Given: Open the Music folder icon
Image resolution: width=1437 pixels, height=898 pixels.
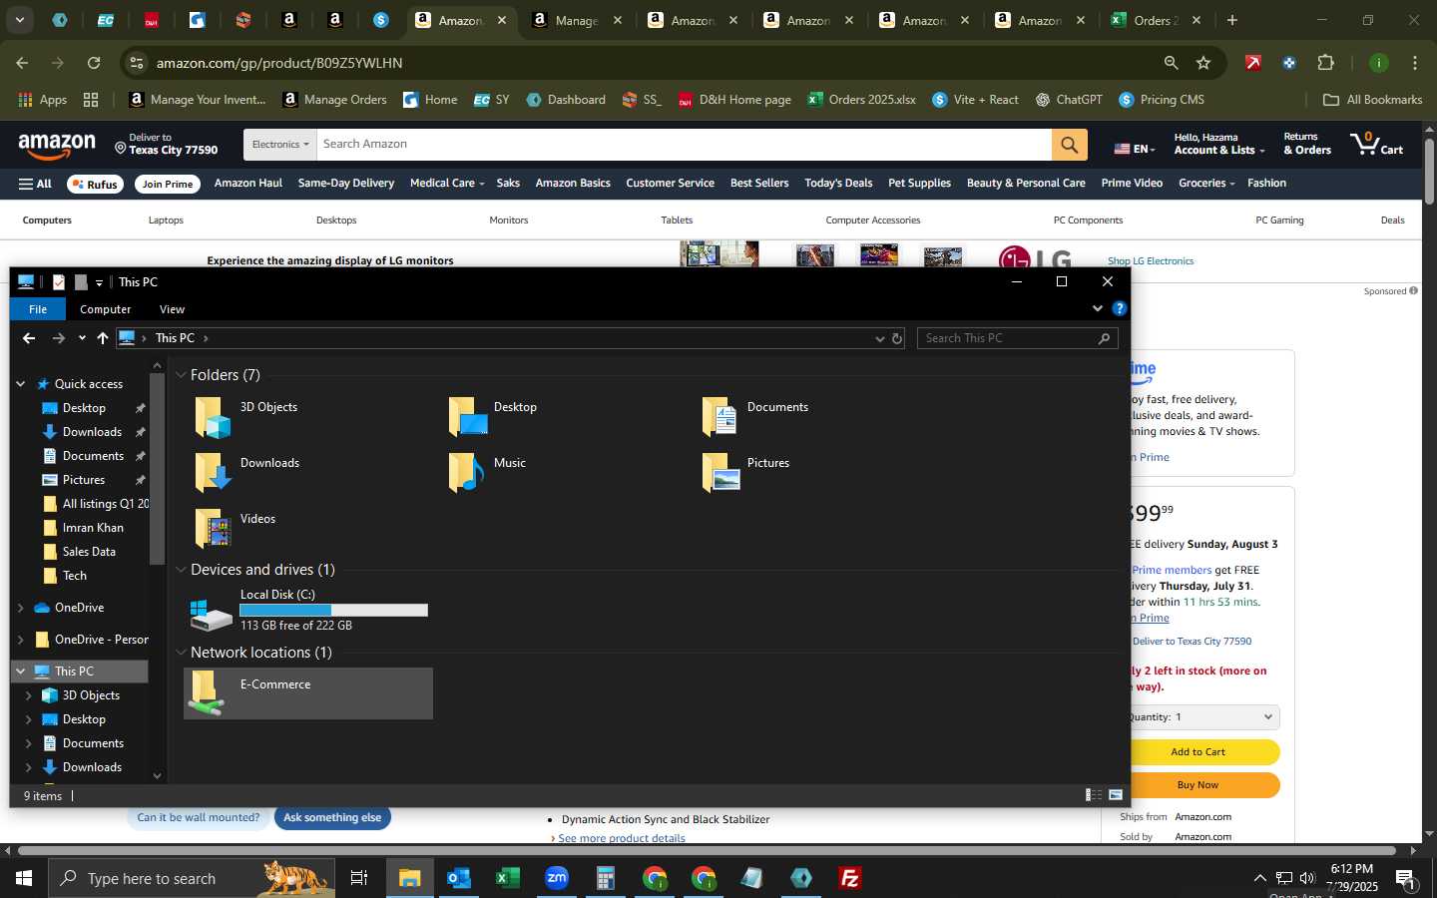Looking at the screenshot, I should (466, 473).
